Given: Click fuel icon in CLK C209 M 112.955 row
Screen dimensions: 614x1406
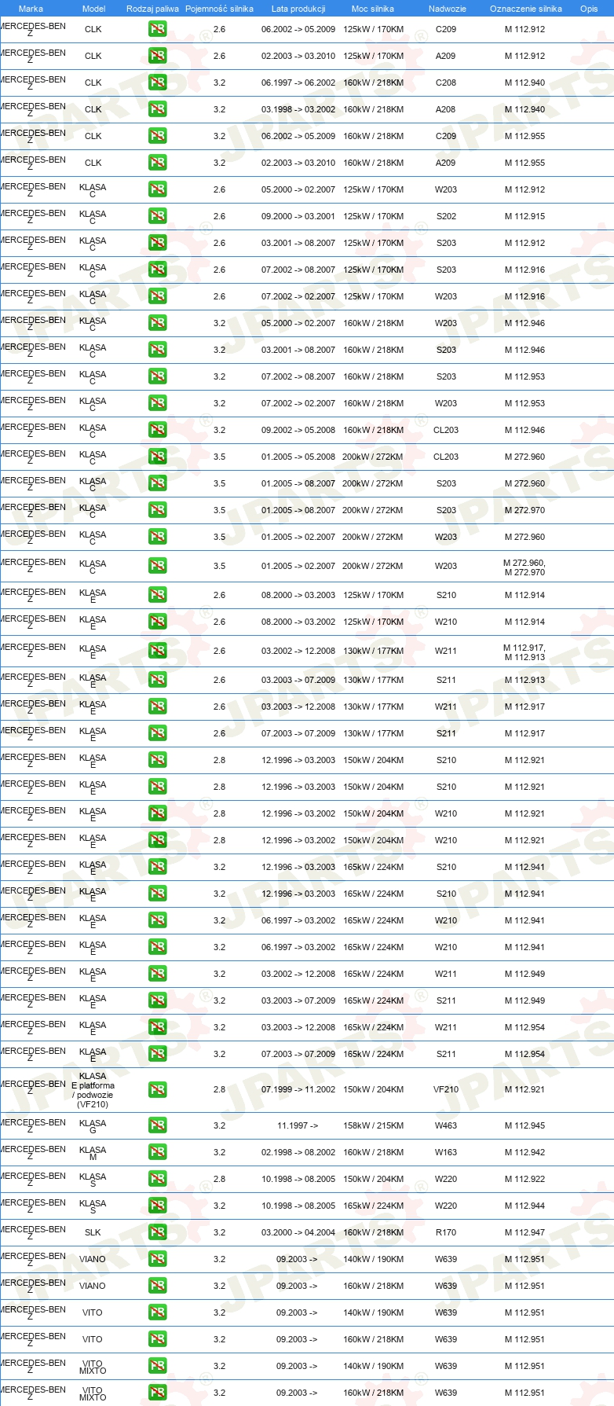Looking at the screenshot, I should [x=158, y=136].
